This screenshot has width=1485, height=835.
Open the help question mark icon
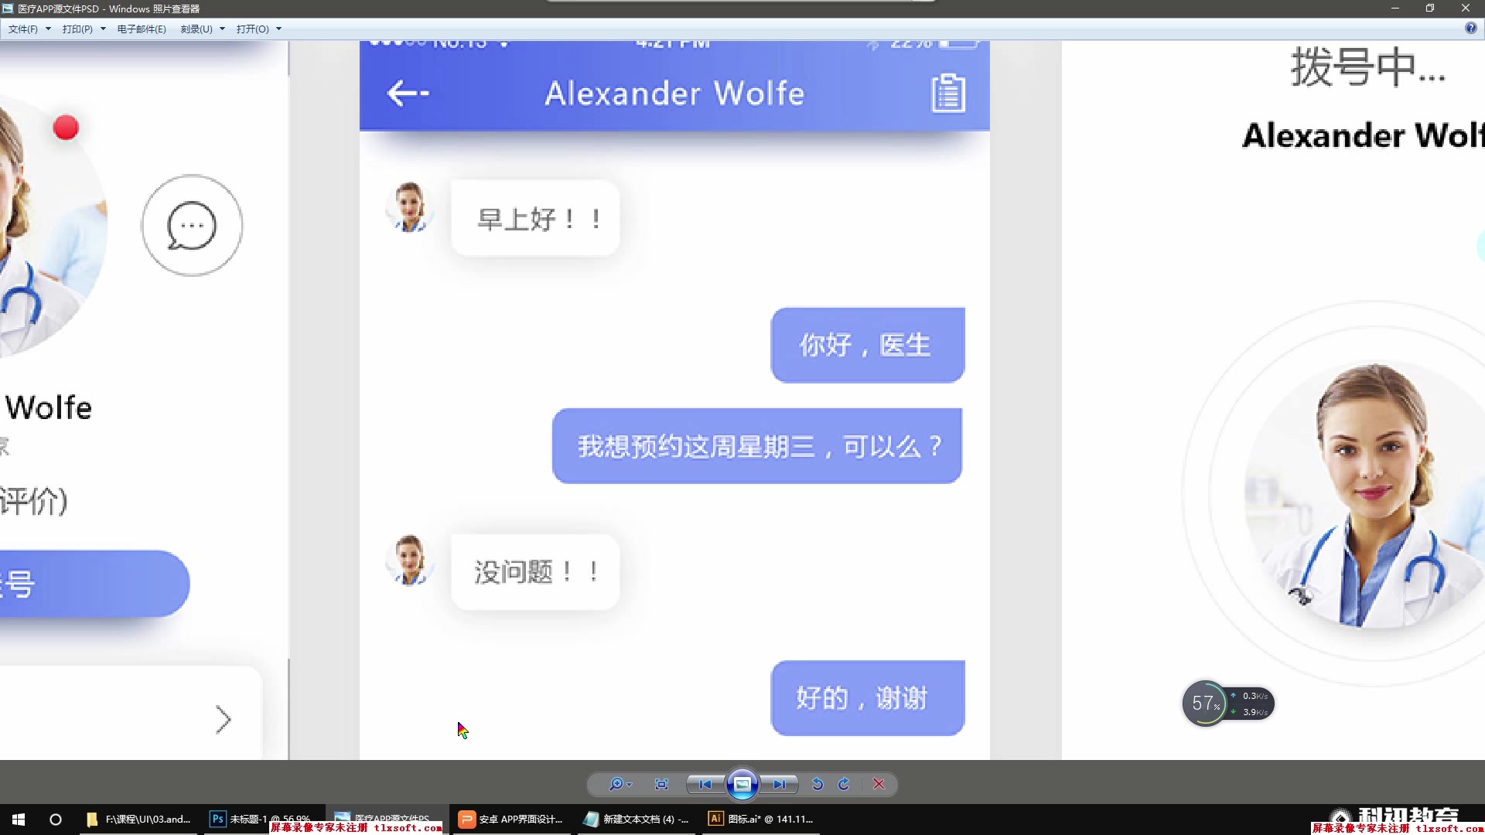[x=1471, y=28]
